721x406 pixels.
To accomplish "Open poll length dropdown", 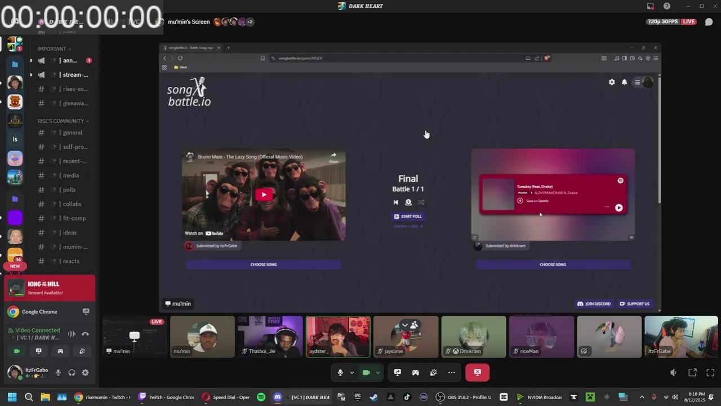I will click(408, 226).
